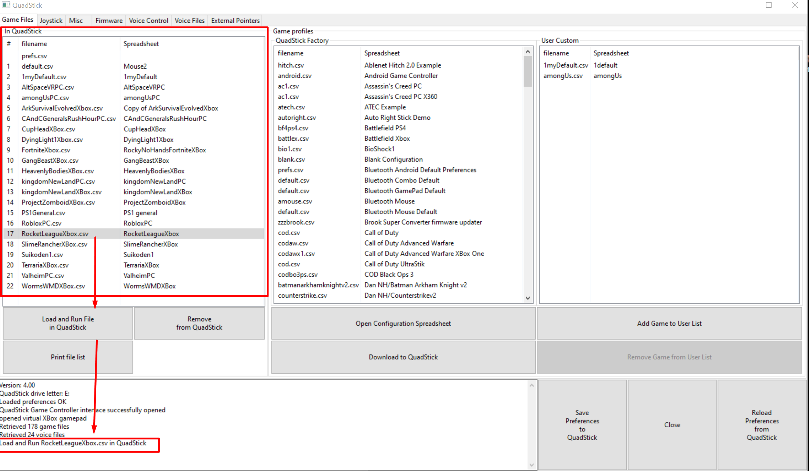Select RocketLeagueXbox.csv in the QuadStick list

tap(134, 234)
